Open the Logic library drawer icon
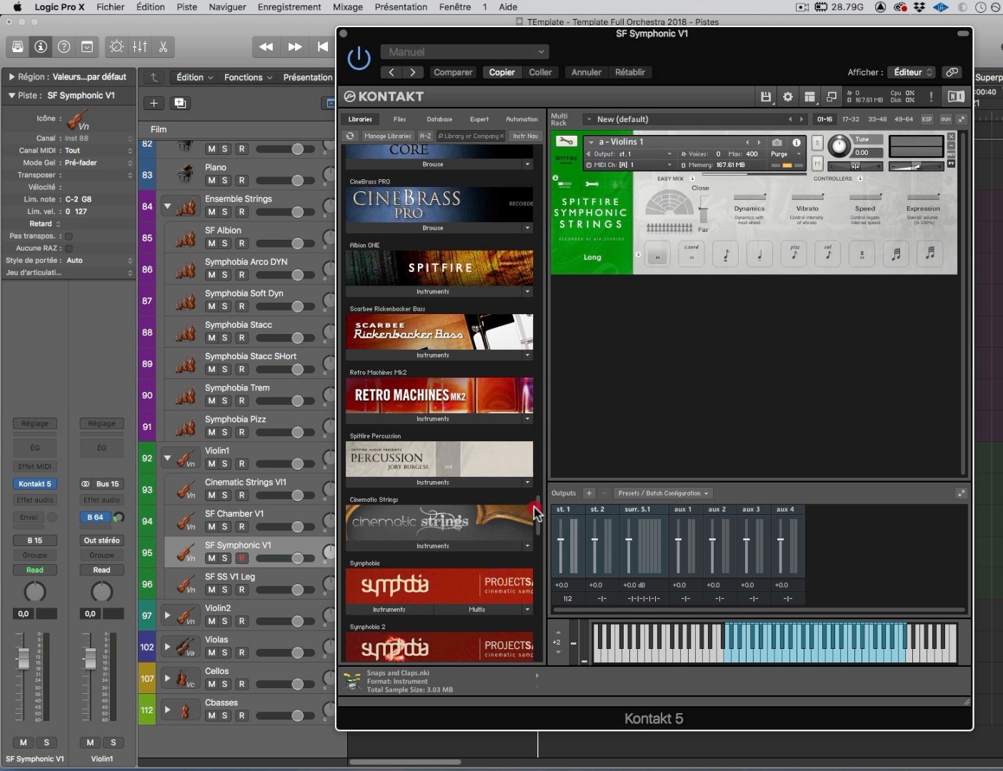The height and width of the screenshot is (771, 1003). [x=18, y=46]
